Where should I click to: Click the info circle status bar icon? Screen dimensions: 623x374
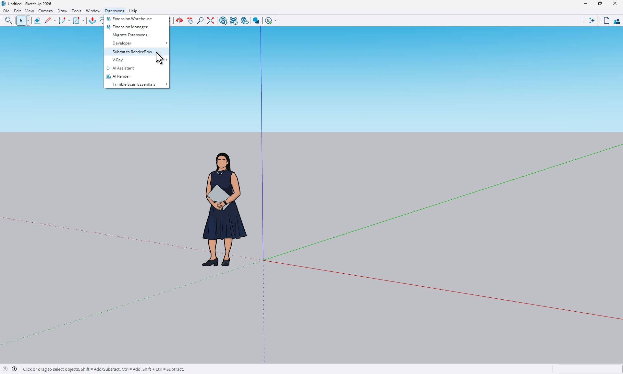click(x=15, y=369)
